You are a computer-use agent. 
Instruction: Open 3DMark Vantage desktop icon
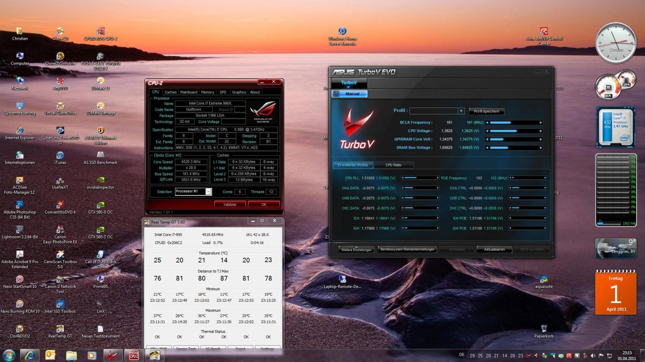pos(101,108)
